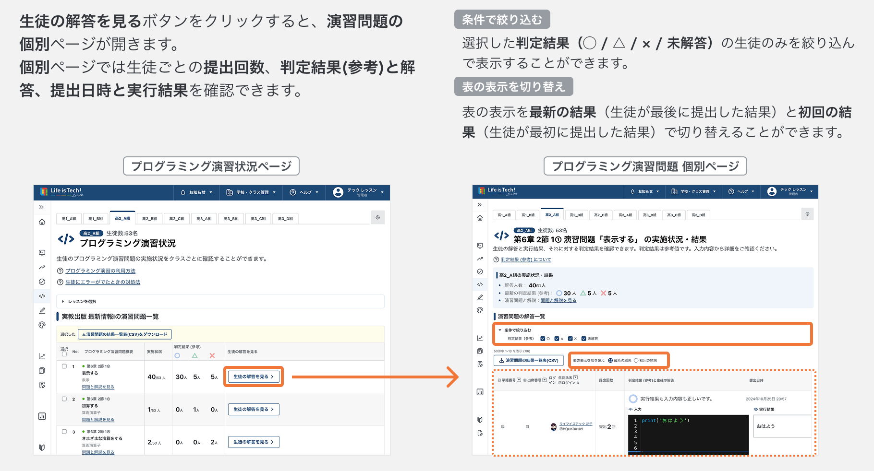Open book icon at bottom of left status page sidebar
This screenshot has width=874, height=471.
click(x=42, y=447)
